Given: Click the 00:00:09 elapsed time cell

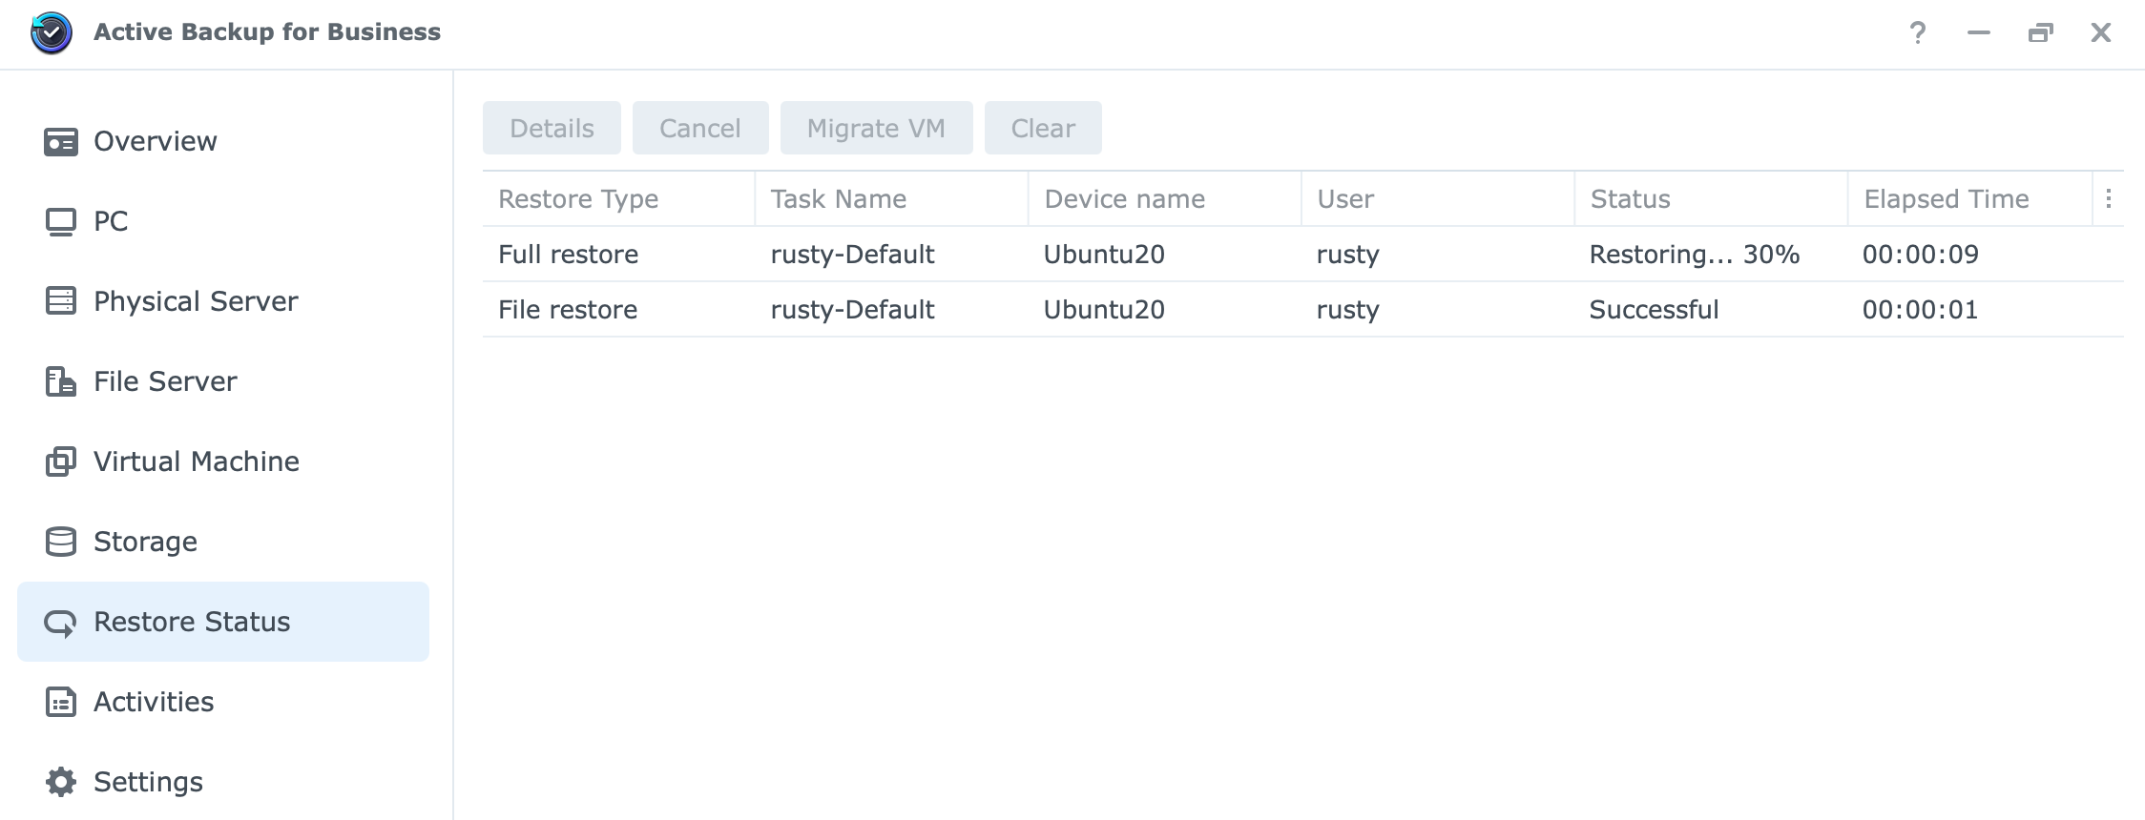Looking at the screenshot, I should 1921,255.
